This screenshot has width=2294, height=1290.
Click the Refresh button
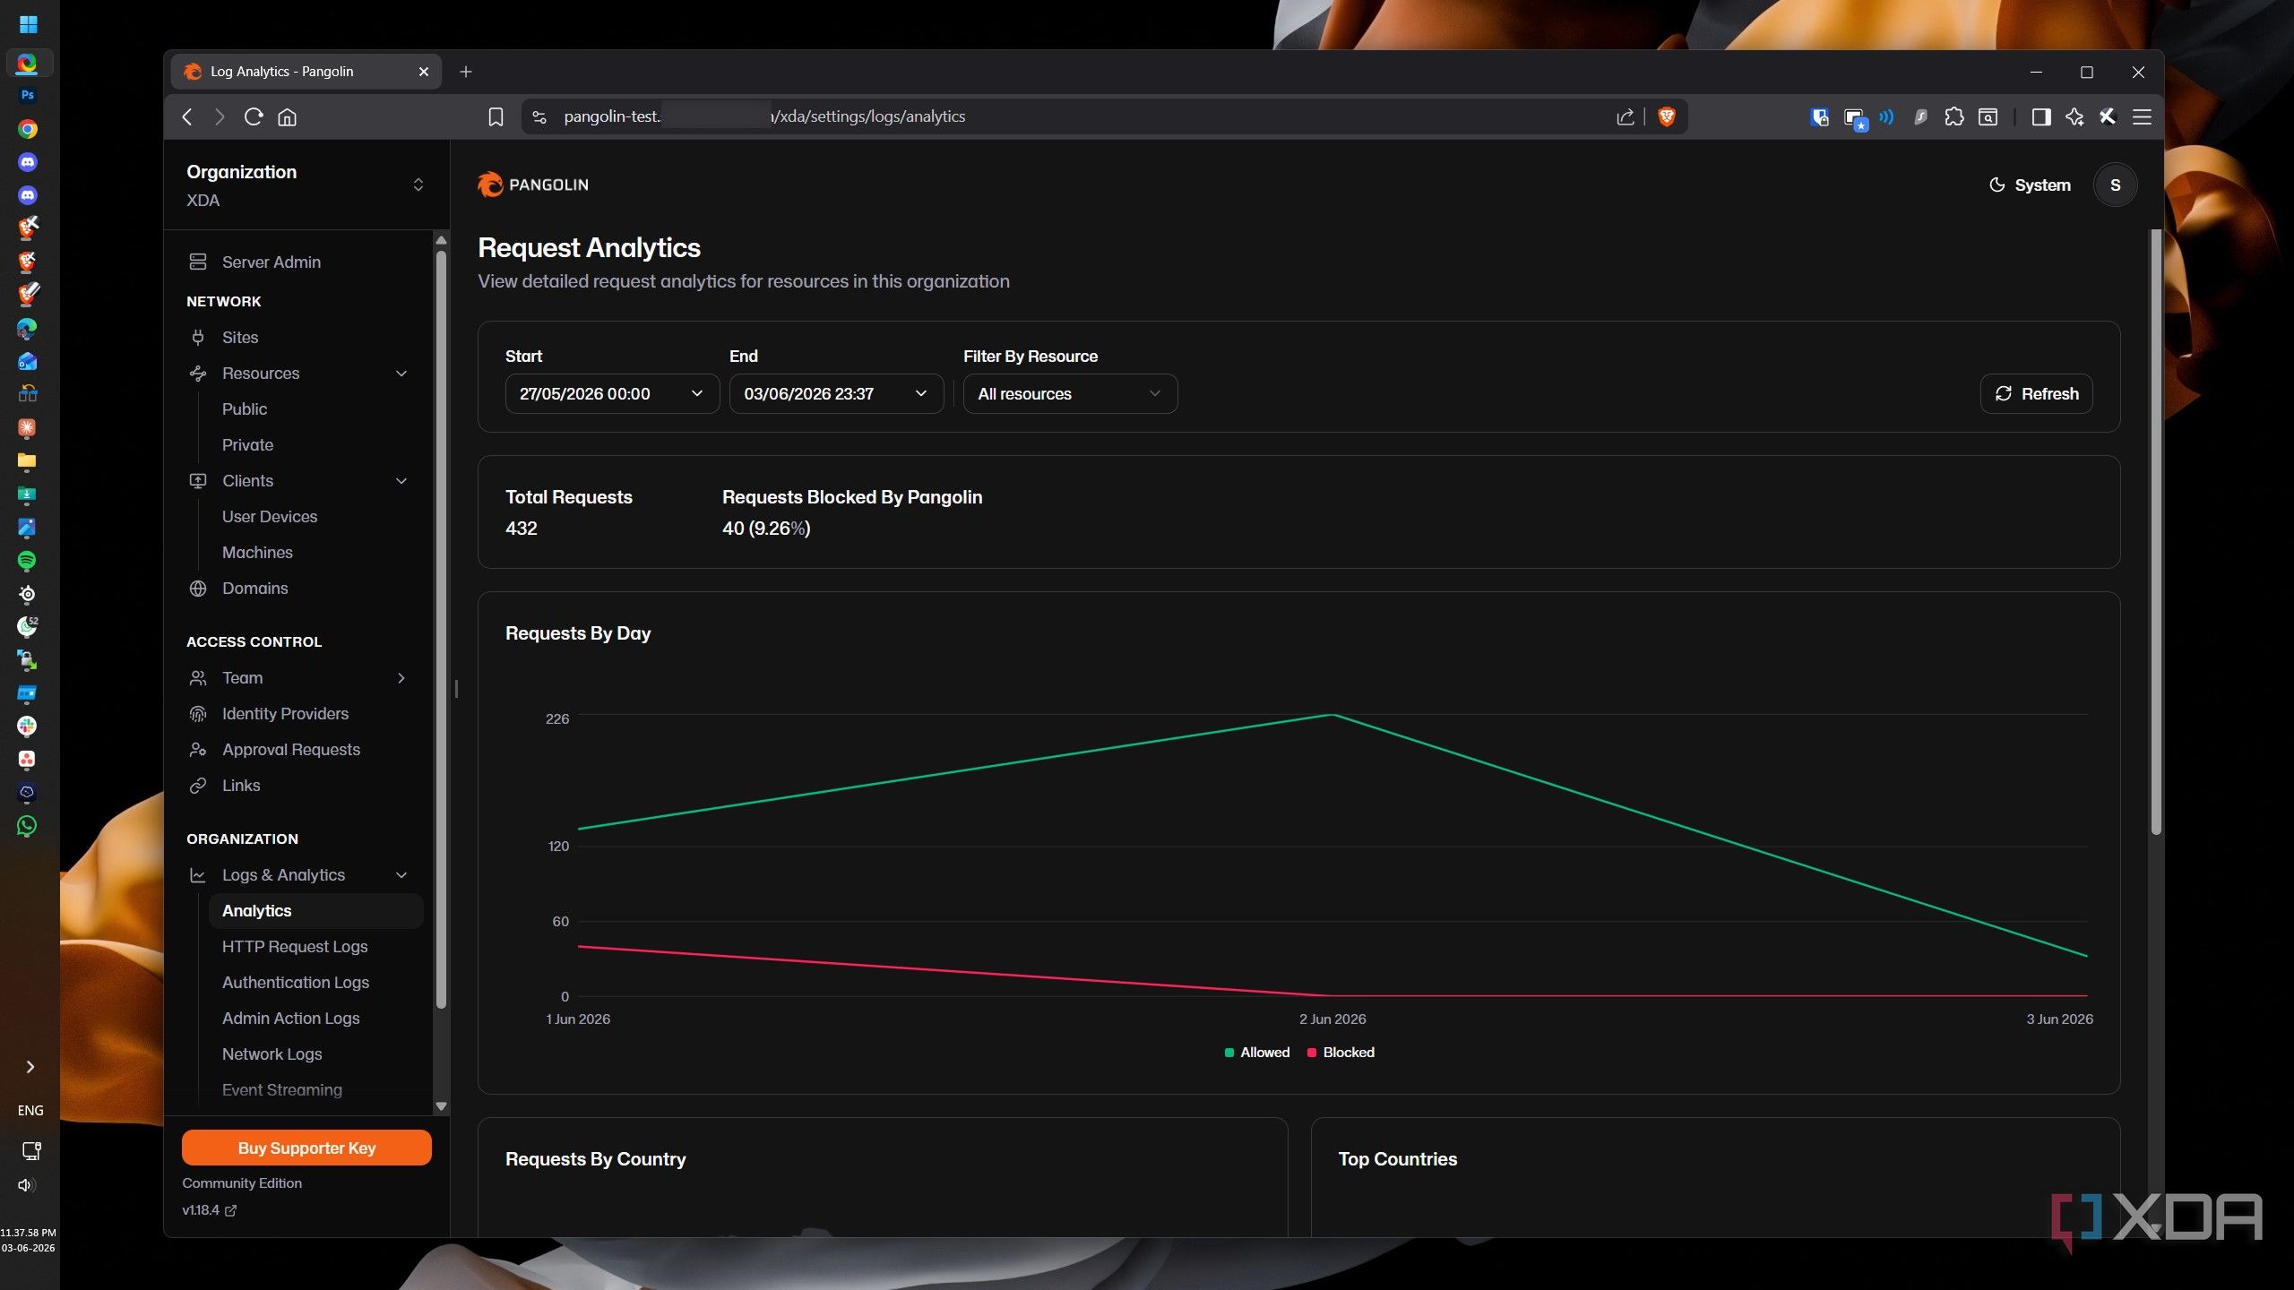click(2036, 393)
